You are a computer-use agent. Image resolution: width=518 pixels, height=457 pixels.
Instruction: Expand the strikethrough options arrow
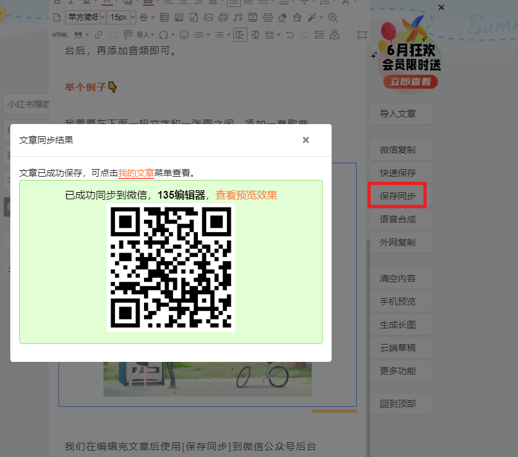(153, 17)
